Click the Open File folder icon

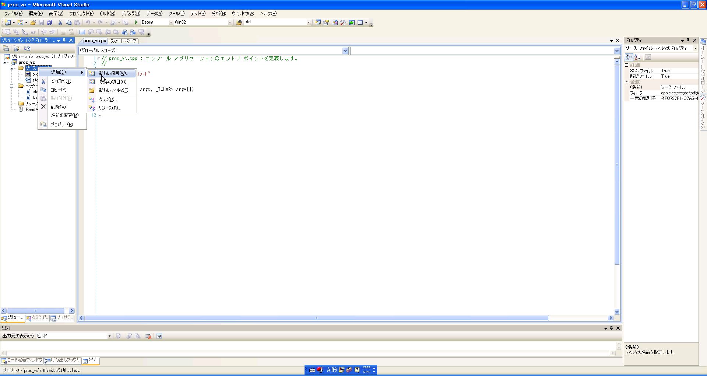(33, 22)
